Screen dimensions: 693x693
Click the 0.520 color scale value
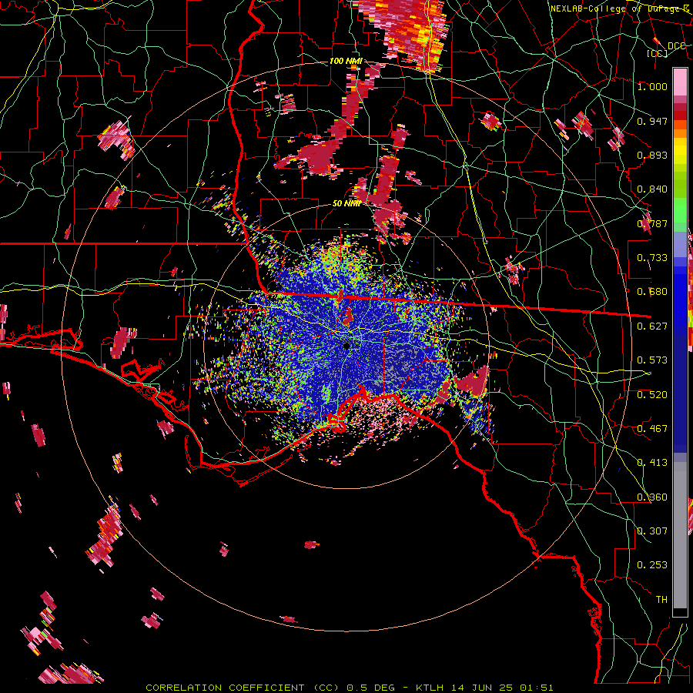652,394
